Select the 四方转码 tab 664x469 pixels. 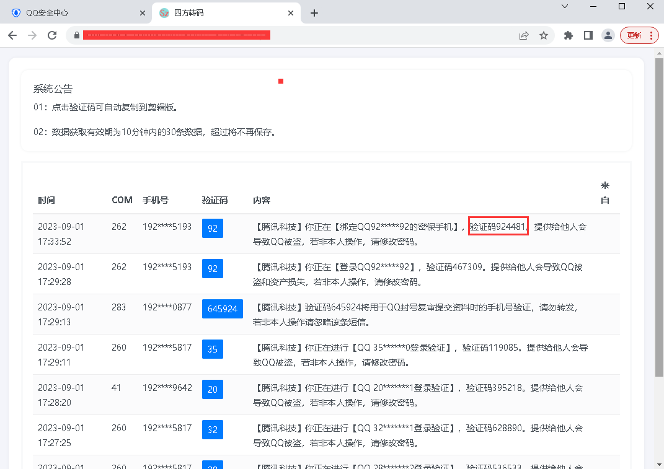coord(217,13)
